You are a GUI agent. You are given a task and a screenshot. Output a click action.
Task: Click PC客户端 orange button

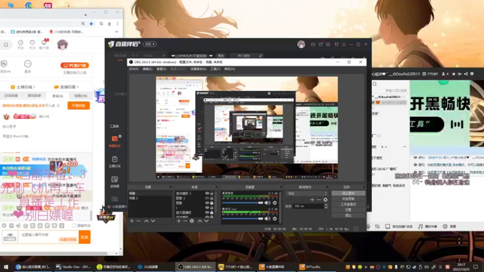tap(74, 65)
